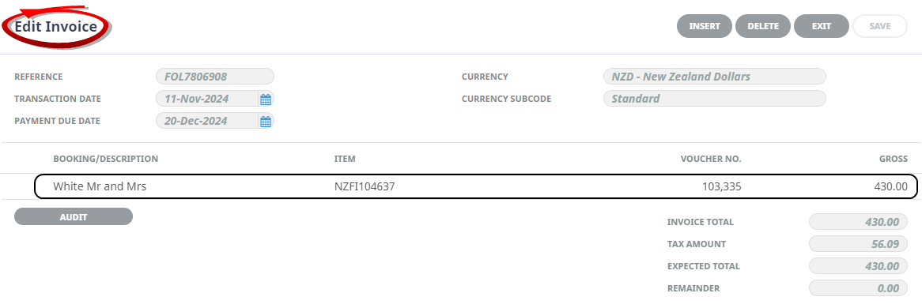This screenshot has height=308, width=922.
Task: Click the greyed-out SAVE button
Action: point(880,26)
